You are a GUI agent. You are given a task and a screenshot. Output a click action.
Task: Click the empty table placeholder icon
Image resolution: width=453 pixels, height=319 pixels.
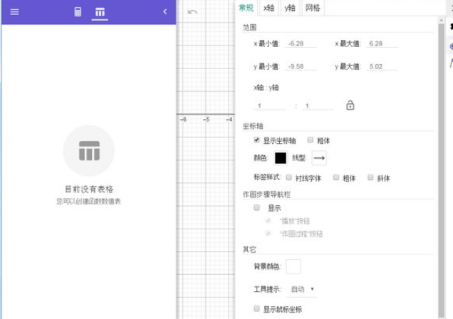point(89,151)
